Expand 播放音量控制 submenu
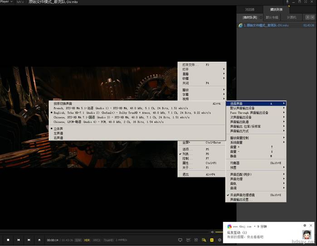Screen dimensions: 317x246 [x=256, y=138]
